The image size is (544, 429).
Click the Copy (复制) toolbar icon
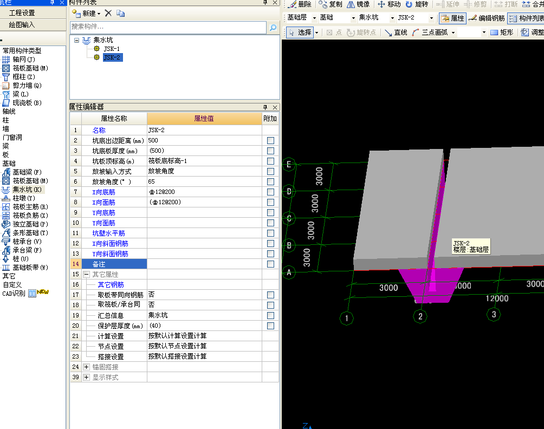[x=322, y=4]
